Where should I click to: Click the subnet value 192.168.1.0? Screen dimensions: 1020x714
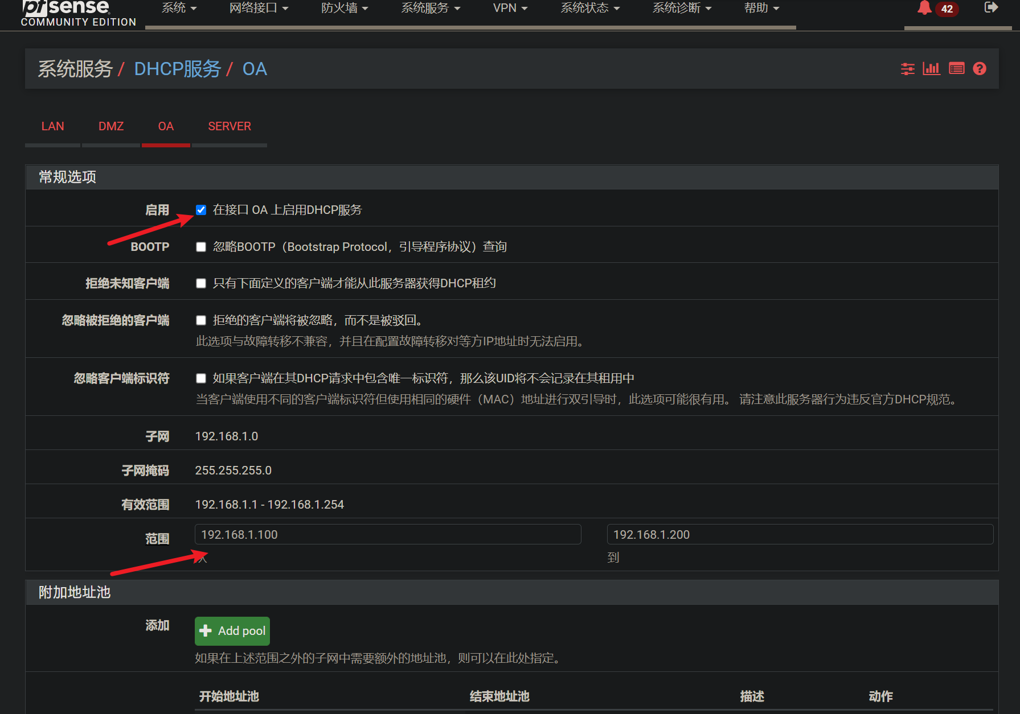[227, 436]
